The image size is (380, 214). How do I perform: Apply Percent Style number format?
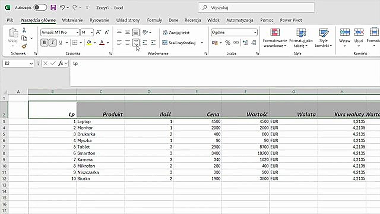(228, 43)
